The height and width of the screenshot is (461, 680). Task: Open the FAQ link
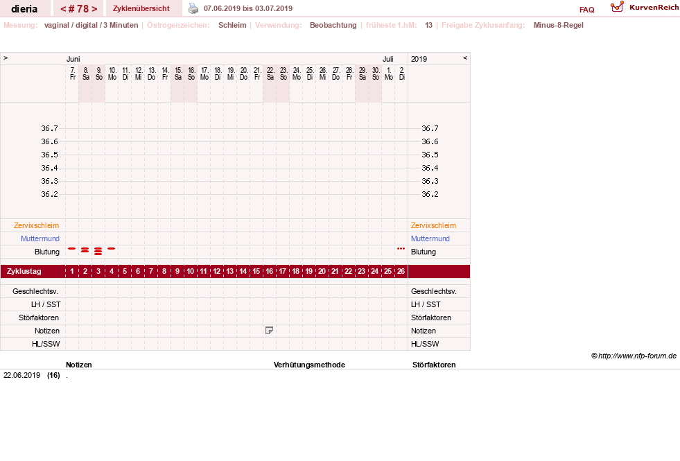coord(586,10)
